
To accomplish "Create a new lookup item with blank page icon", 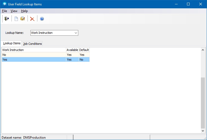I will [16, 19].
